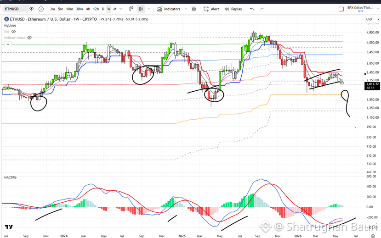
Task: Click the Ethereum logo icon in legend
Action: [6, 19]
